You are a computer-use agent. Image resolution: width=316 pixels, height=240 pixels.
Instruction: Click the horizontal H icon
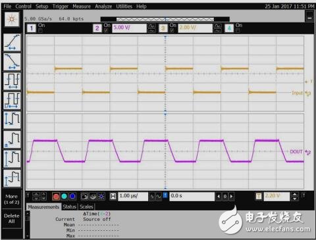(x=113, y=196)
